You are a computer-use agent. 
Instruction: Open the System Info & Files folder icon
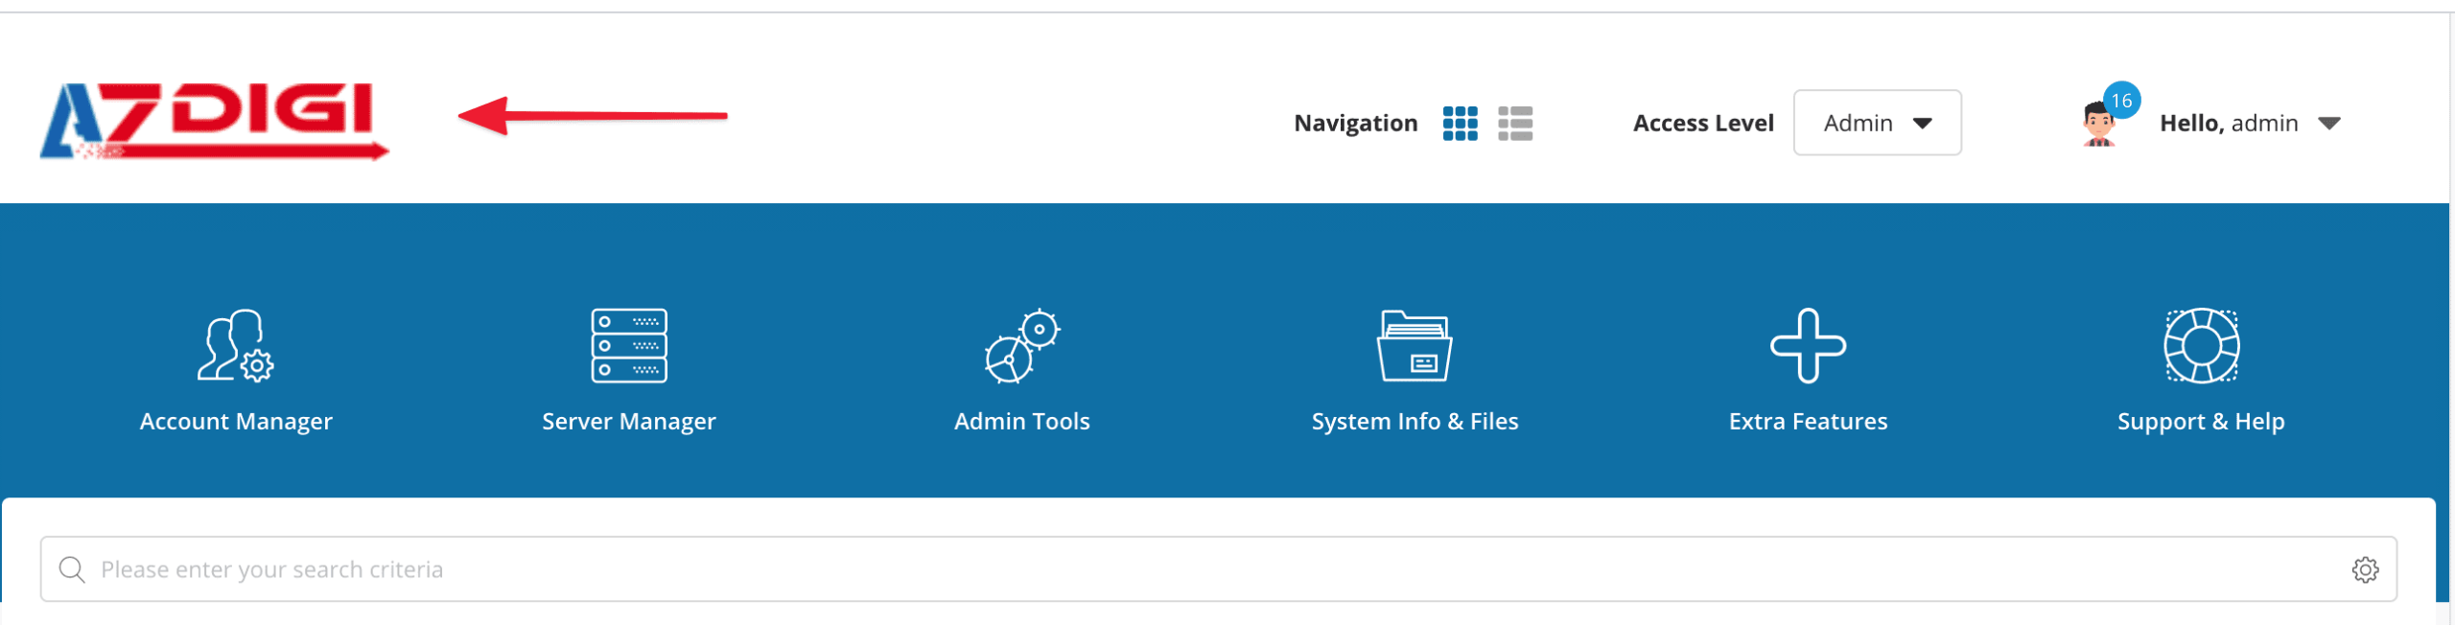click(1415, 346)
